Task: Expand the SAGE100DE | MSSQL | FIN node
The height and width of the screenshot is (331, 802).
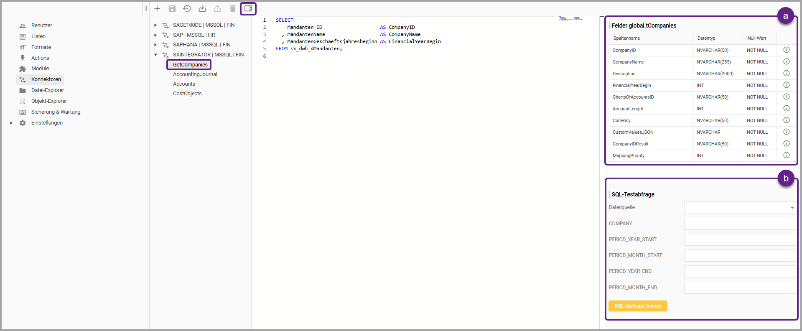Action: (x=155, y=25)
